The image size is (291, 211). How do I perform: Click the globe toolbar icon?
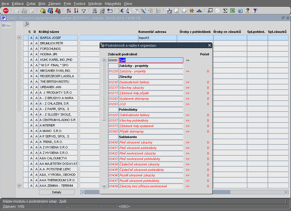[x=184, y=11]
